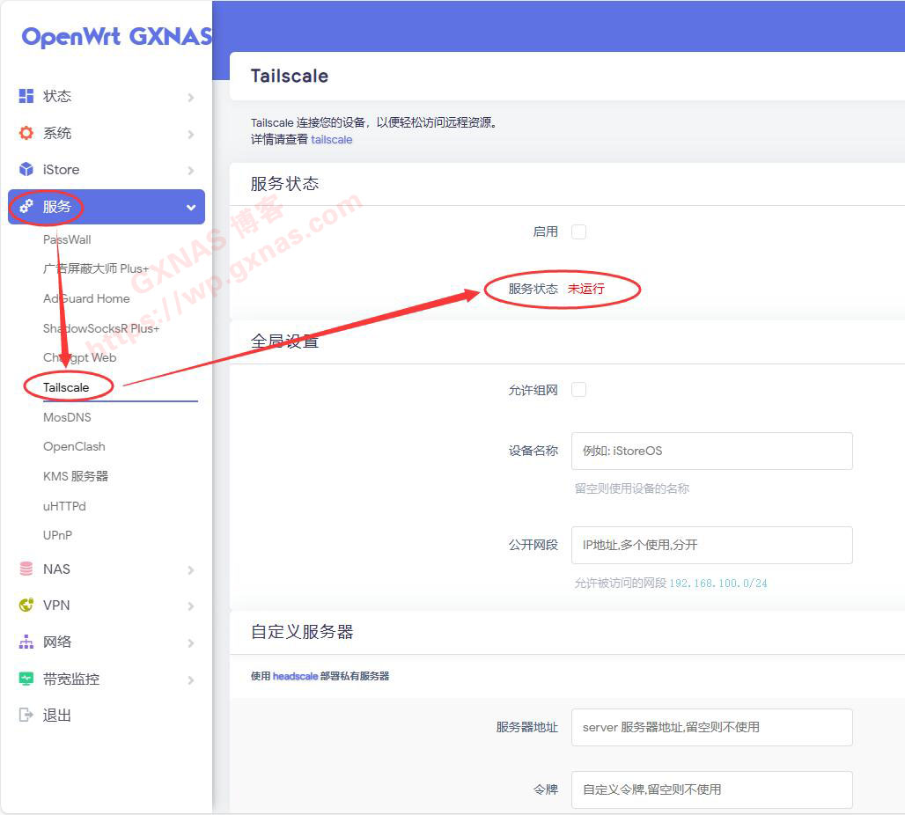The image size is (905, 815).
Task: Expand the NAS menu chevron
Action: [x=190, y=569]
